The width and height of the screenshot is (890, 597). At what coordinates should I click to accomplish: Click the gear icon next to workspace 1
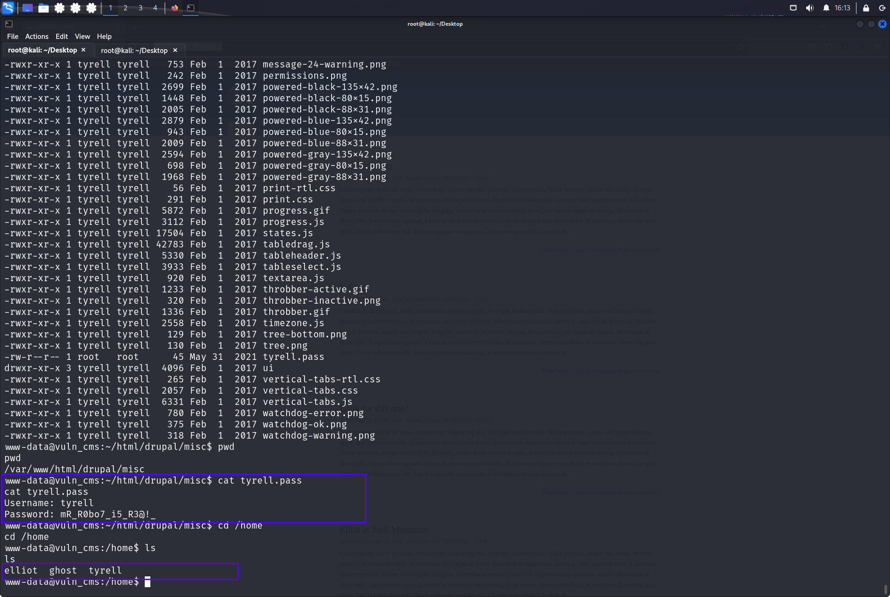(x=91, y=8)
